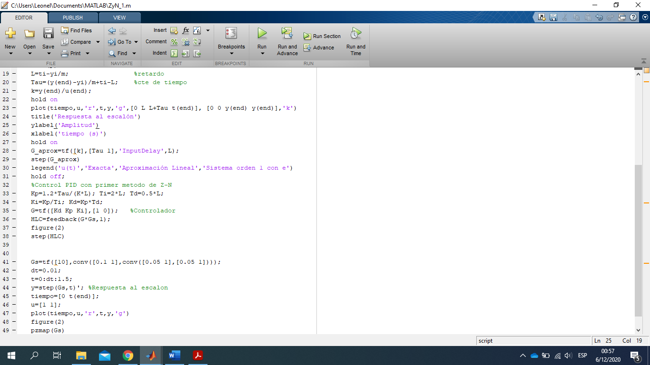Comment selected lines with the green percent icon

174,42
